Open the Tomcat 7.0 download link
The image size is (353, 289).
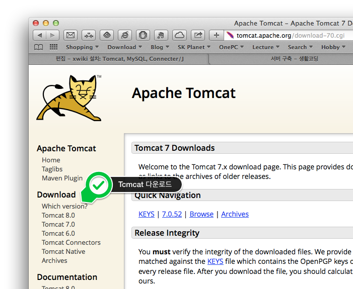[58, 224]
